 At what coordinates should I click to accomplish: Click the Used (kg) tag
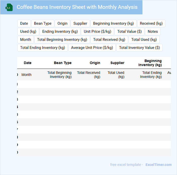tap(28, 32)
